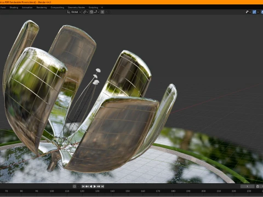Open the snapping options dropdown
The width and height of the screenshot is (263, 197).
coord(96,12)
